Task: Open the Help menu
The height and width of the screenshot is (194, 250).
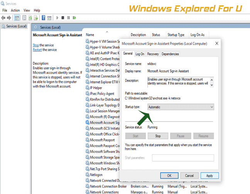Action: coord(37,10)
